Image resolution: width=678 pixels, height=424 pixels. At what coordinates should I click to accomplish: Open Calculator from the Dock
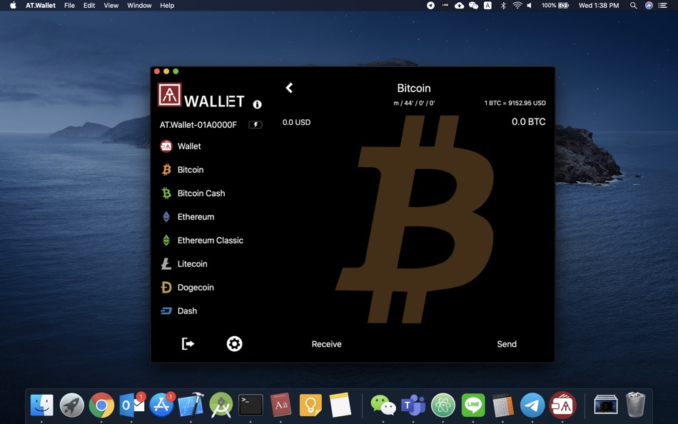[503, 405]
